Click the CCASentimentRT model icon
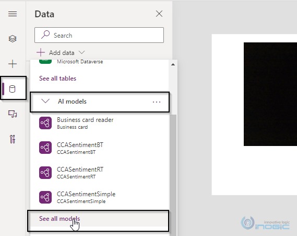Viewport: 297px width, 236px height. pos(45,173)
